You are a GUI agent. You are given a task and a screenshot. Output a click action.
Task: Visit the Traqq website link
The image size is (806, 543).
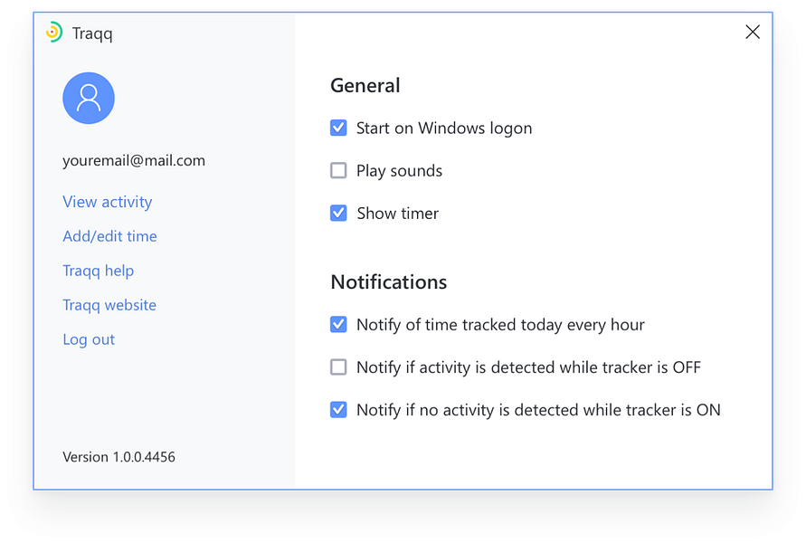pos(109,305)
